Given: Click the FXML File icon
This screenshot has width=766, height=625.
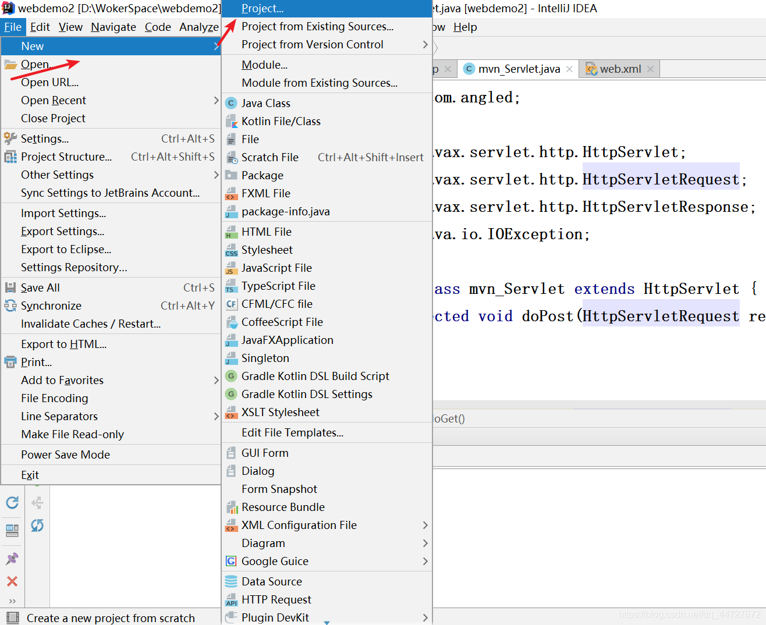Looking at the screenshot, I should (x=231, y=193).
